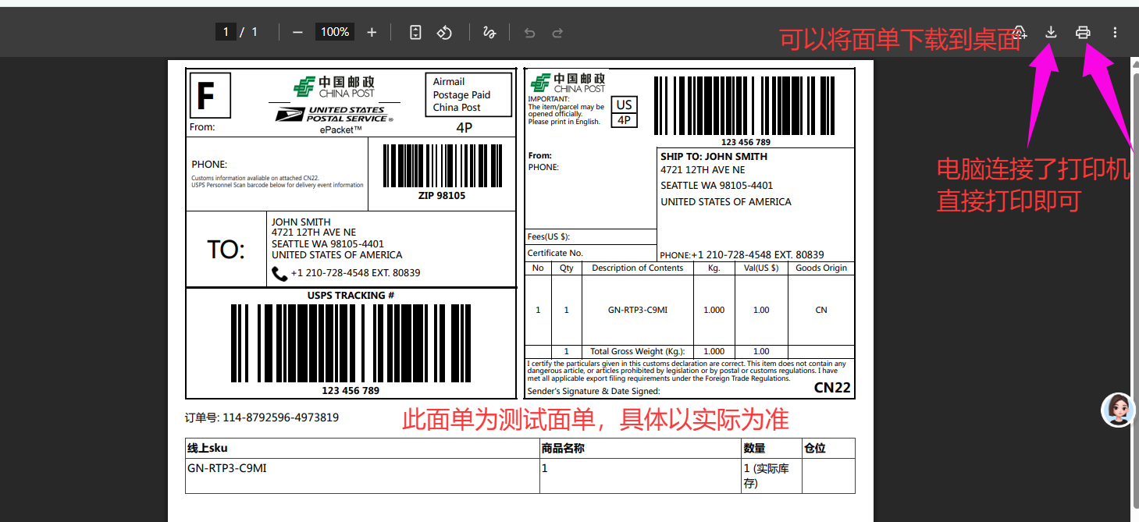Select the draw annotation tool
The height and width of the screenshot is (522, 1139).
pyautogui.click(x=489, y=32)
